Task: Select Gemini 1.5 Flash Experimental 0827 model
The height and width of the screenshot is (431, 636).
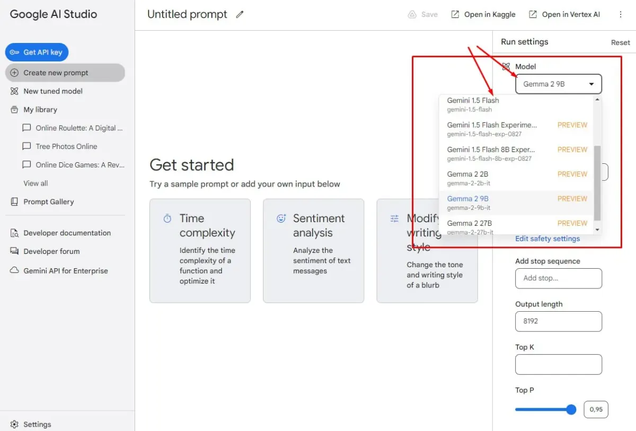Action: 517,129
